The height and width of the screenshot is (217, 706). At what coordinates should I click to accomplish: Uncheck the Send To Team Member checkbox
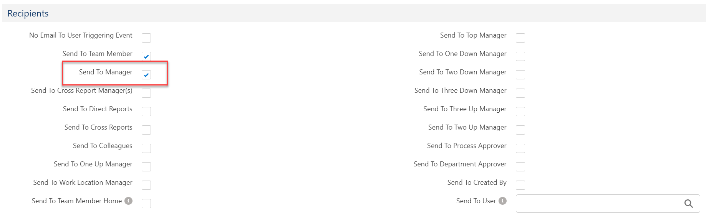tap(146, 56)
